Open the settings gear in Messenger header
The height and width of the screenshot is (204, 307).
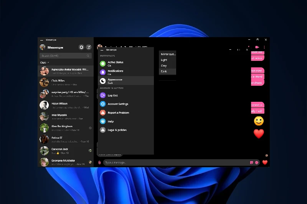(x=81, y=47)
